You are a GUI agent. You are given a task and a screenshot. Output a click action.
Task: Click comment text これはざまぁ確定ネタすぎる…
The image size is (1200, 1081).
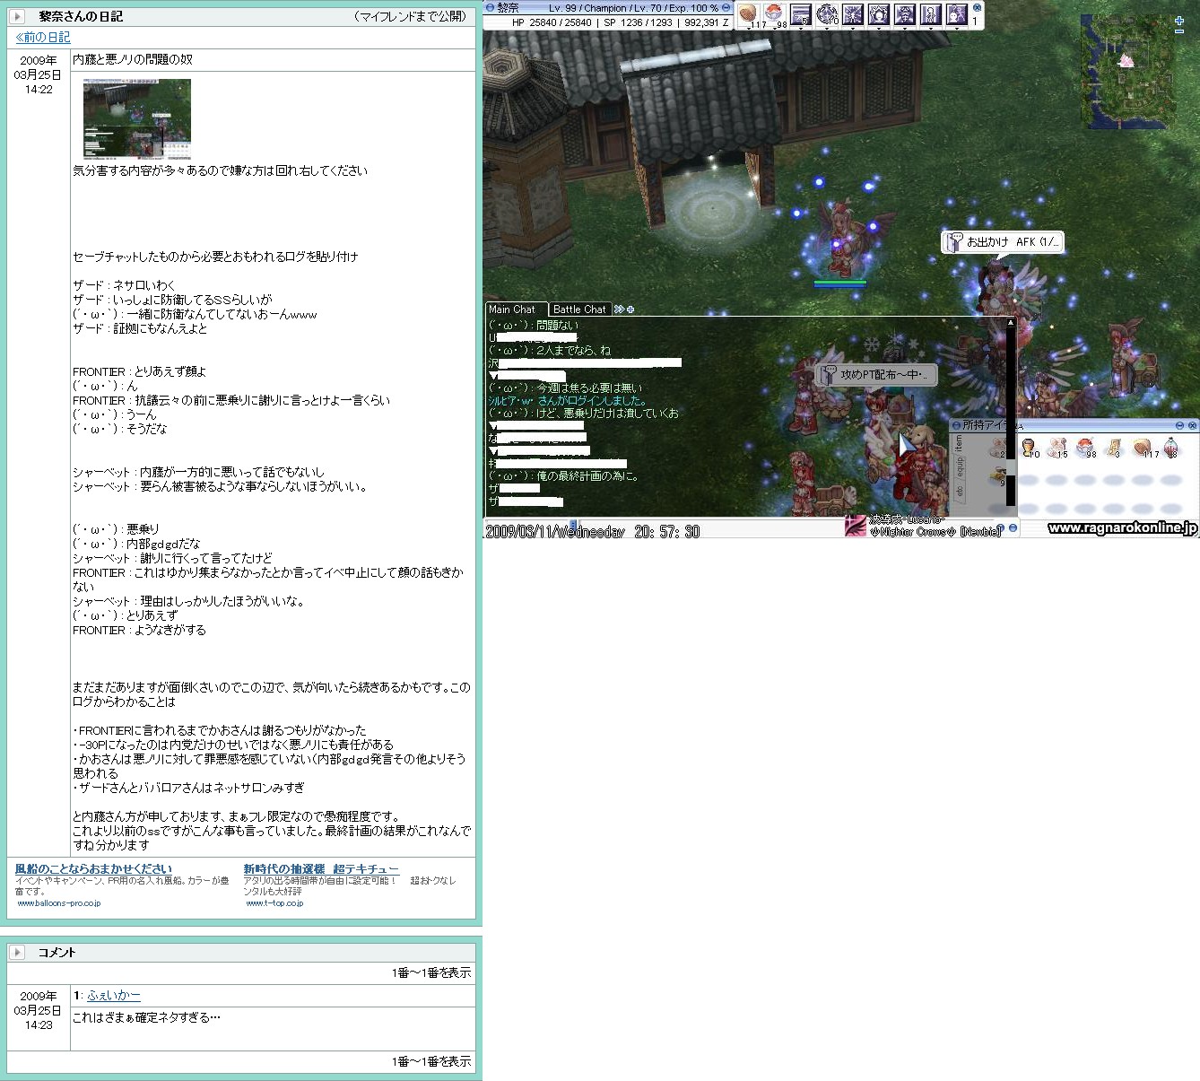[x=146, y=1017]
